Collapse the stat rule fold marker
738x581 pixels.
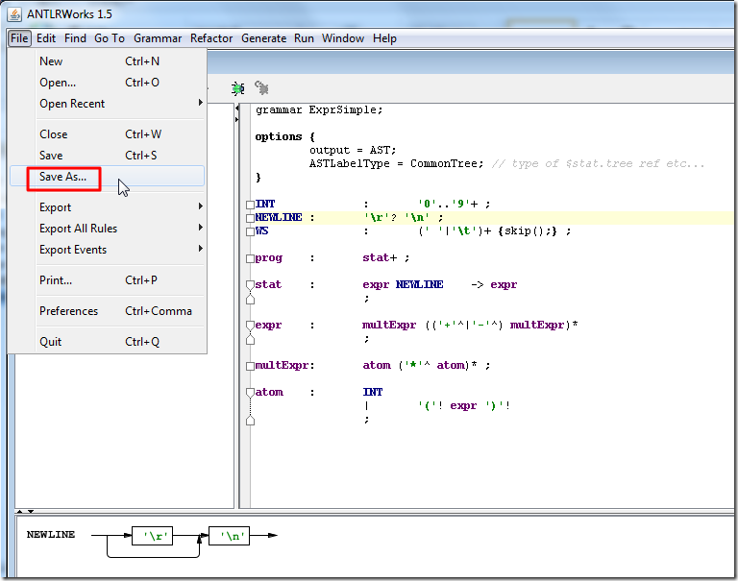[250, 285]
